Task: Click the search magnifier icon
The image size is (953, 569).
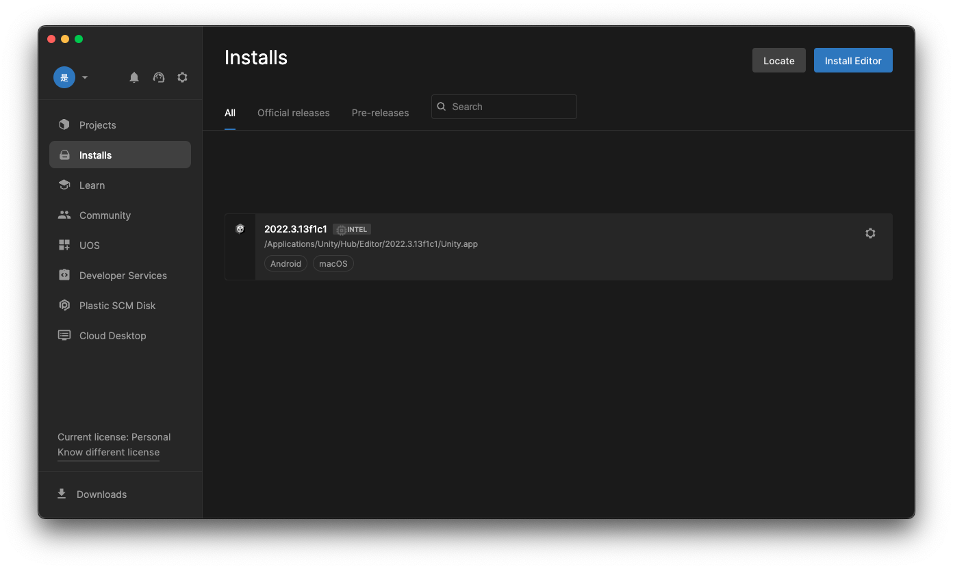Action: 442,107
